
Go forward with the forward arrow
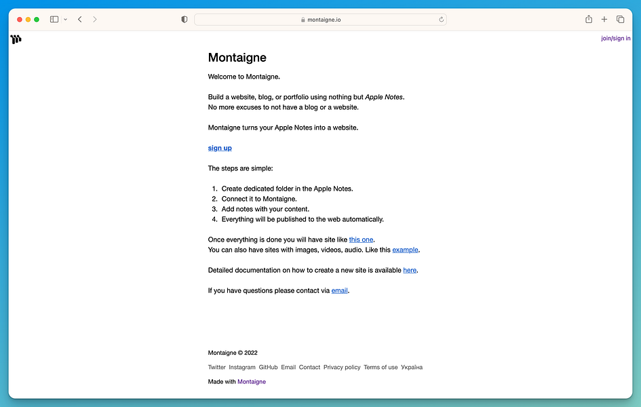click(x=95, y=19)
